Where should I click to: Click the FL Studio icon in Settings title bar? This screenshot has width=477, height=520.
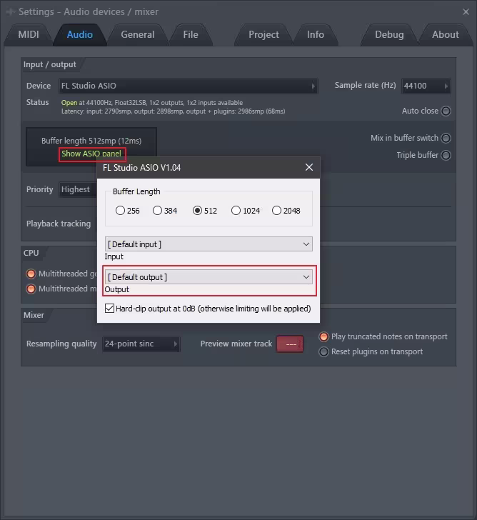[11, 12]
